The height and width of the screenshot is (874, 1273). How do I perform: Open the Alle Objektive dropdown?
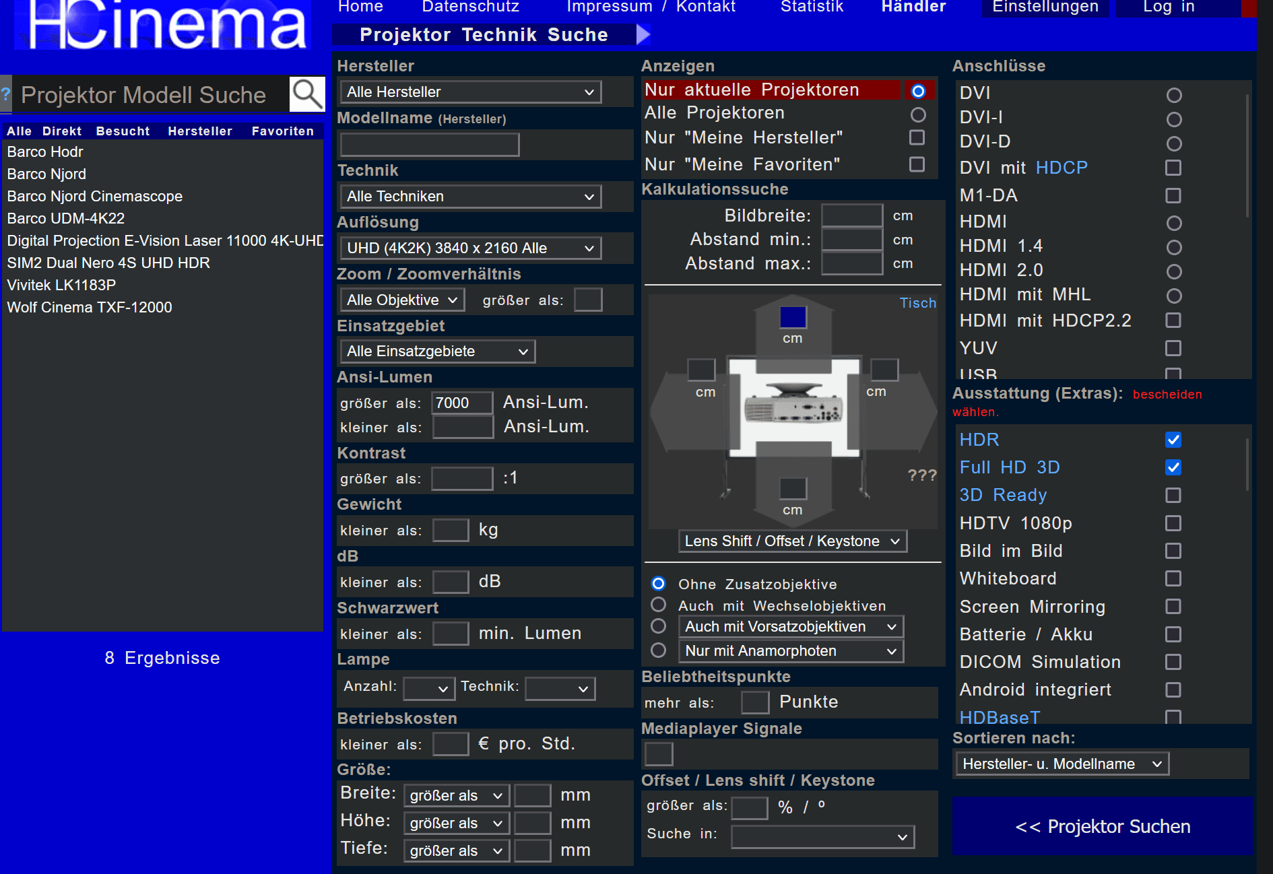pyautogui.click(x=402, y=300)
